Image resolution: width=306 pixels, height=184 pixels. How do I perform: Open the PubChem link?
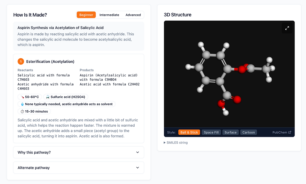(x=282, y=132)
